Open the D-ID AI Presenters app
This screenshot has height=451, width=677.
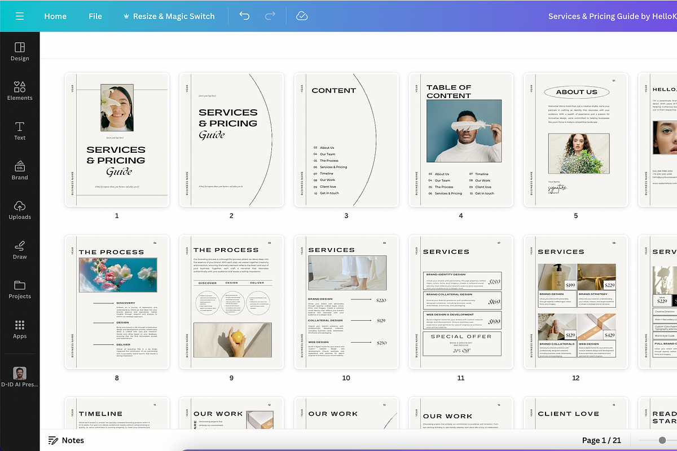pyautogui.click(x=20, y=377)
